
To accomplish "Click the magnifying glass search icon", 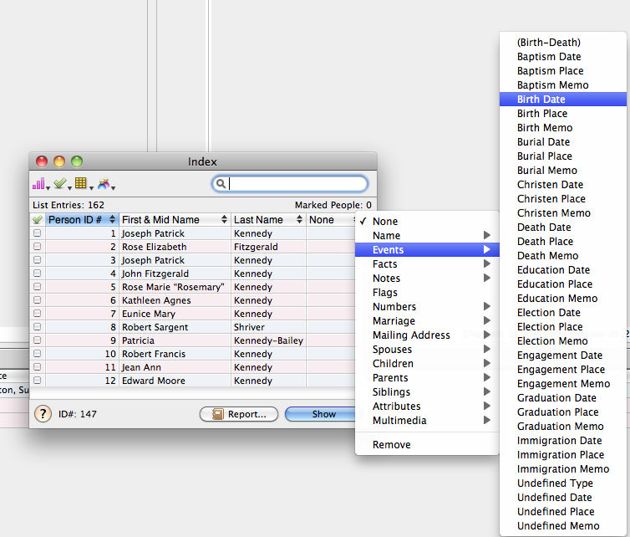I will [221, 184].
